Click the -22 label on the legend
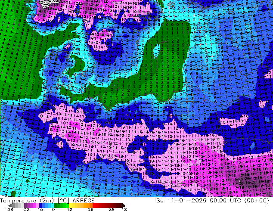 25,209
